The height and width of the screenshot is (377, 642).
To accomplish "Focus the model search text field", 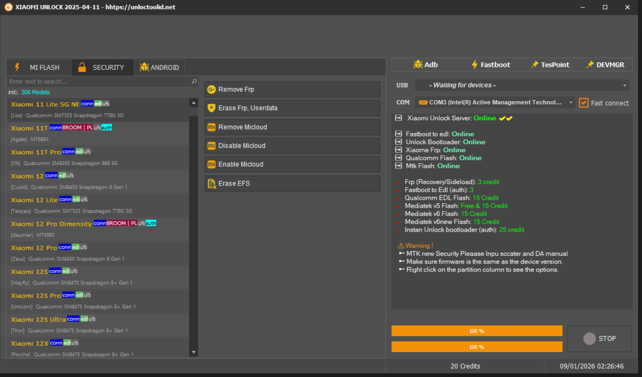I will (x=99, y=81).
